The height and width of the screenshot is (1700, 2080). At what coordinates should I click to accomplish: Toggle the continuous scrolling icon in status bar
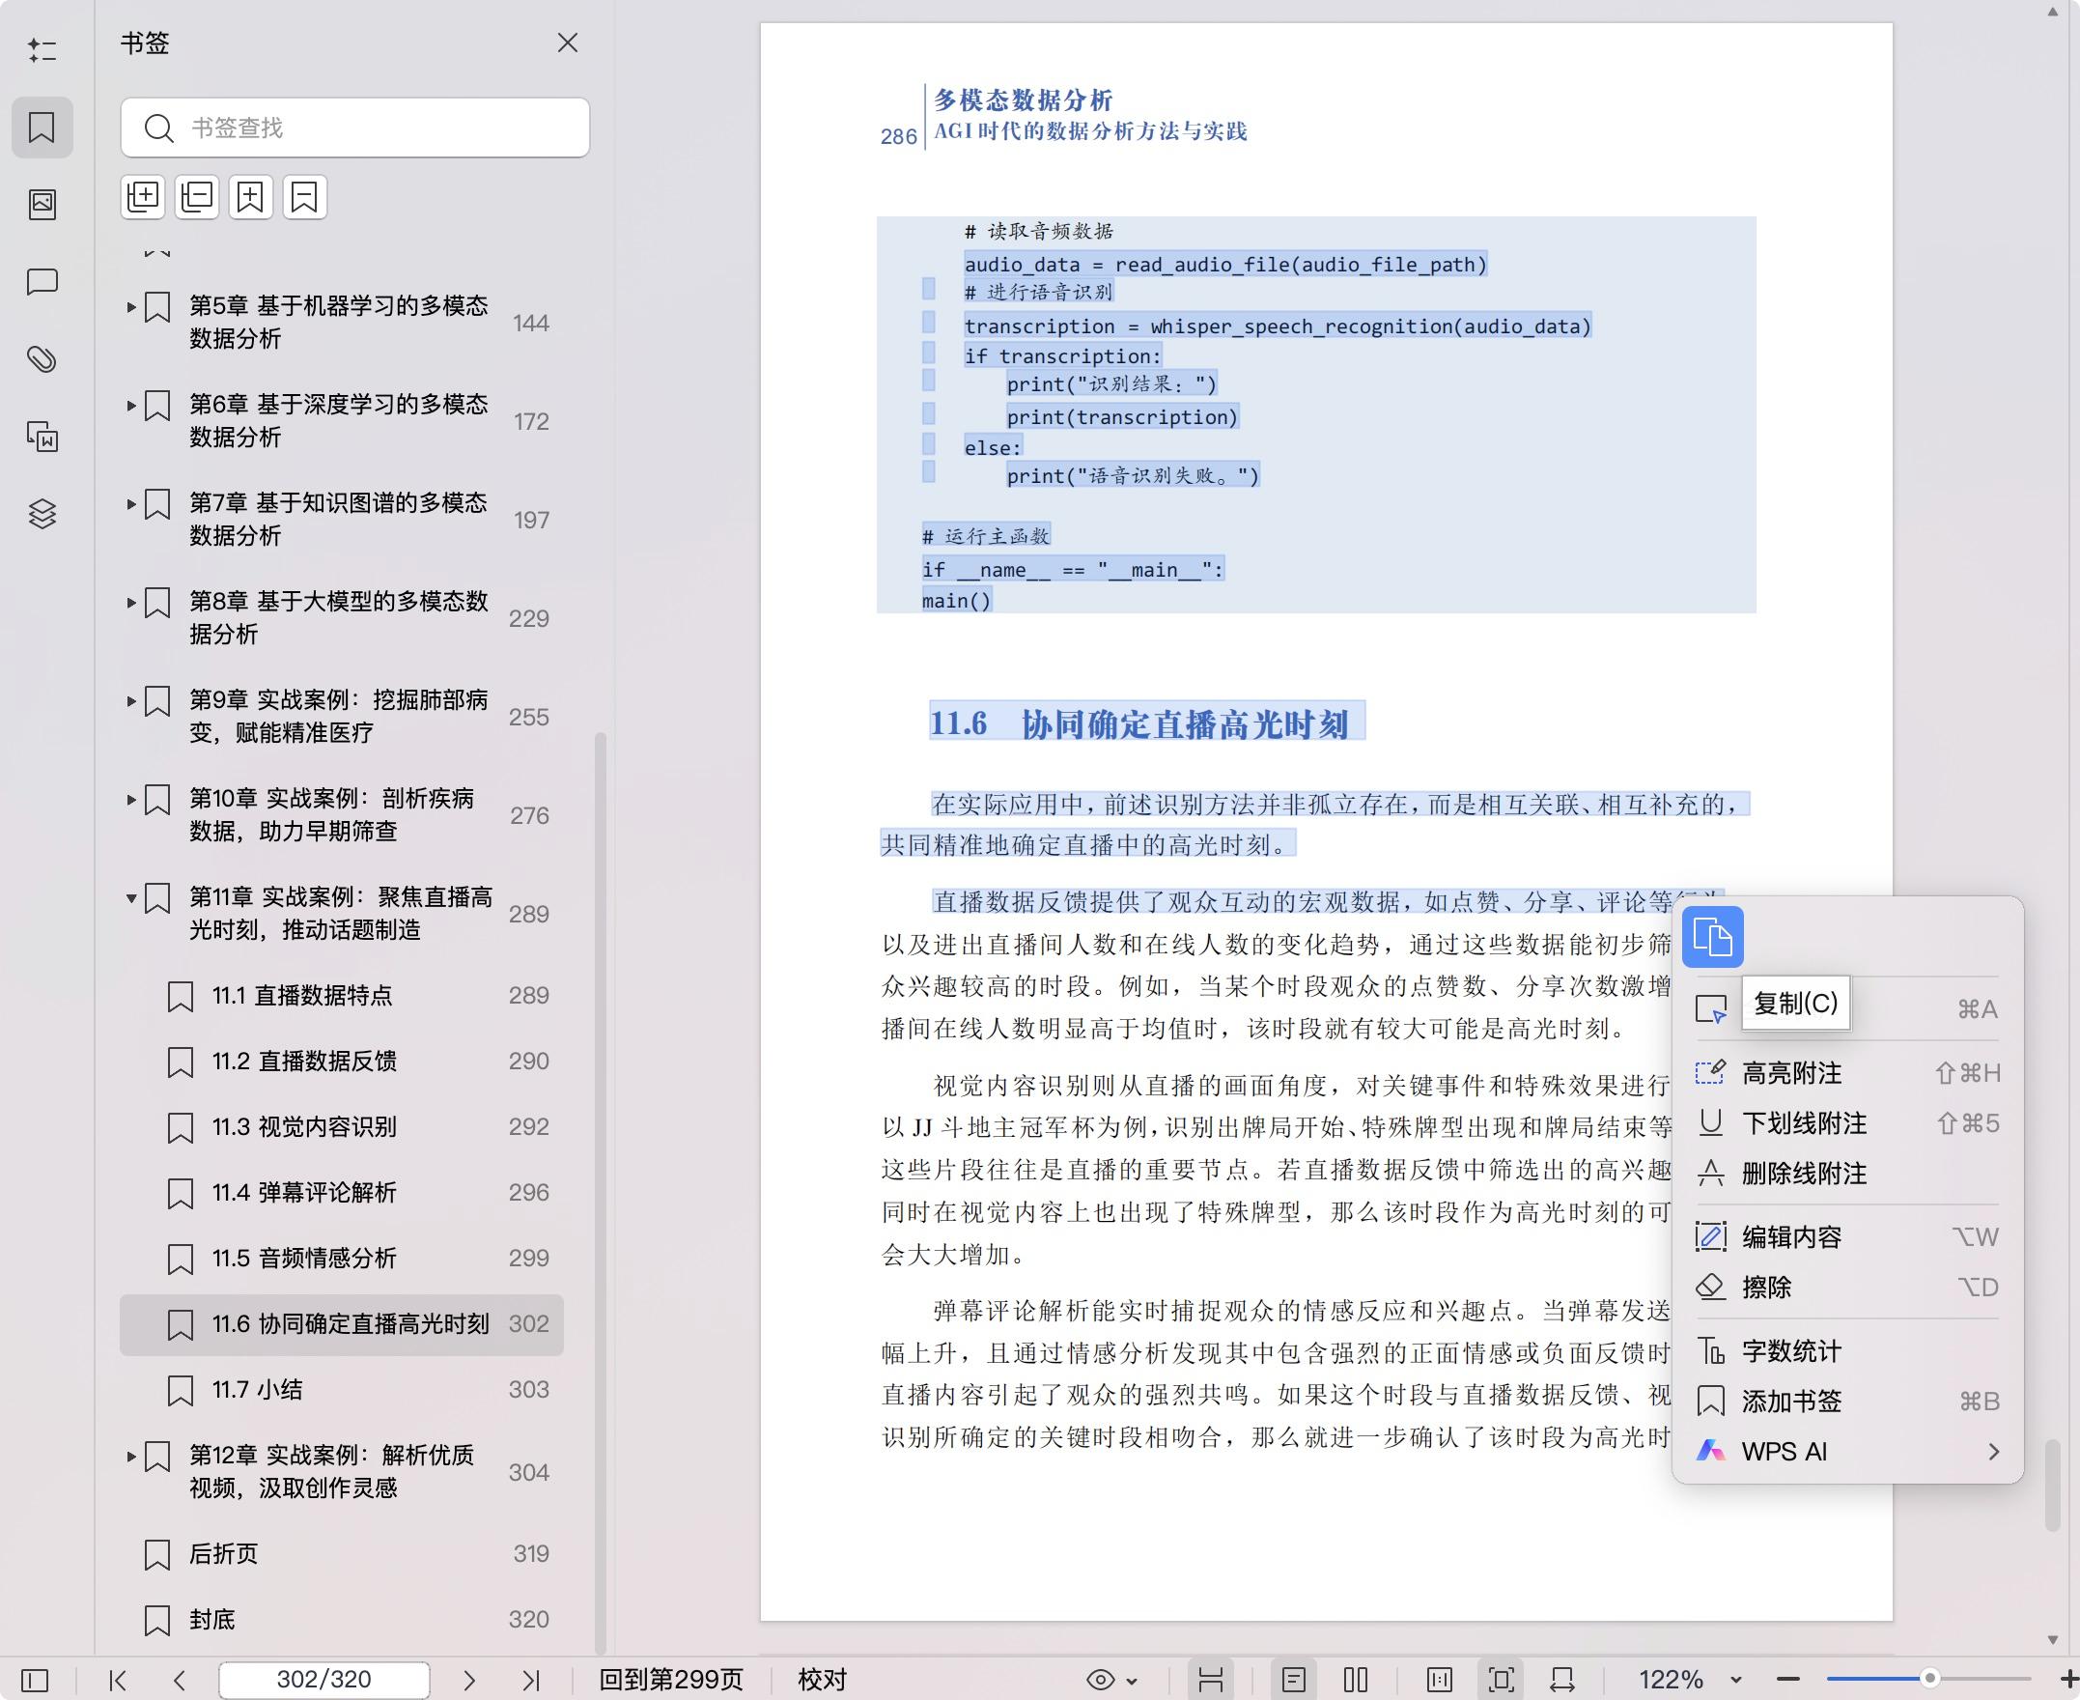coord(1211,1681)
